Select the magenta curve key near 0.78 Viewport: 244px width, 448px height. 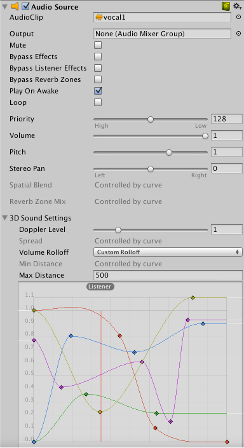click(34, 340)
